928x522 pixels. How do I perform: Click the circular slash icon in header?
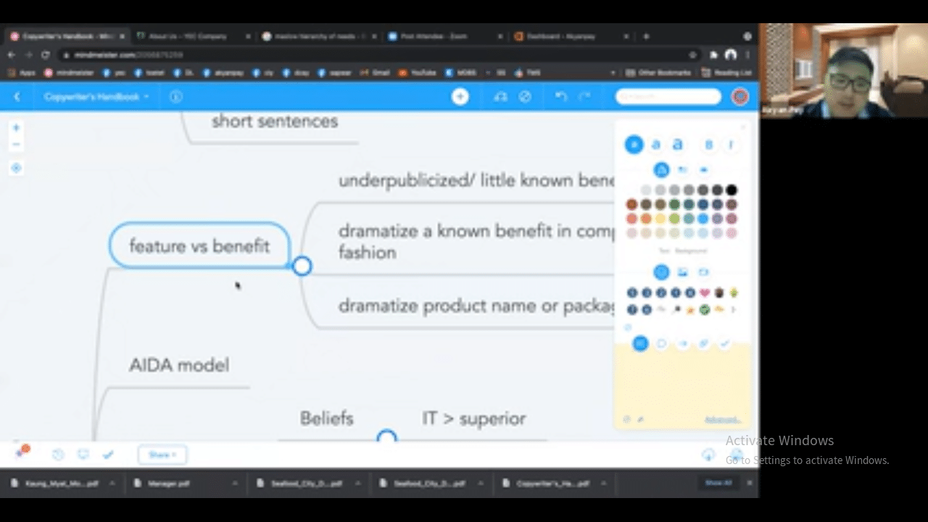tap(526, 96)
